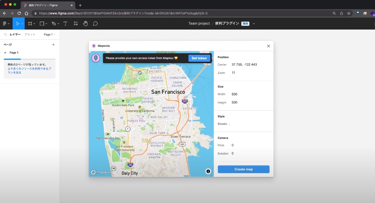Go forward in browser
The height and width of the screenshot is (203, 375).
(12, 13)
